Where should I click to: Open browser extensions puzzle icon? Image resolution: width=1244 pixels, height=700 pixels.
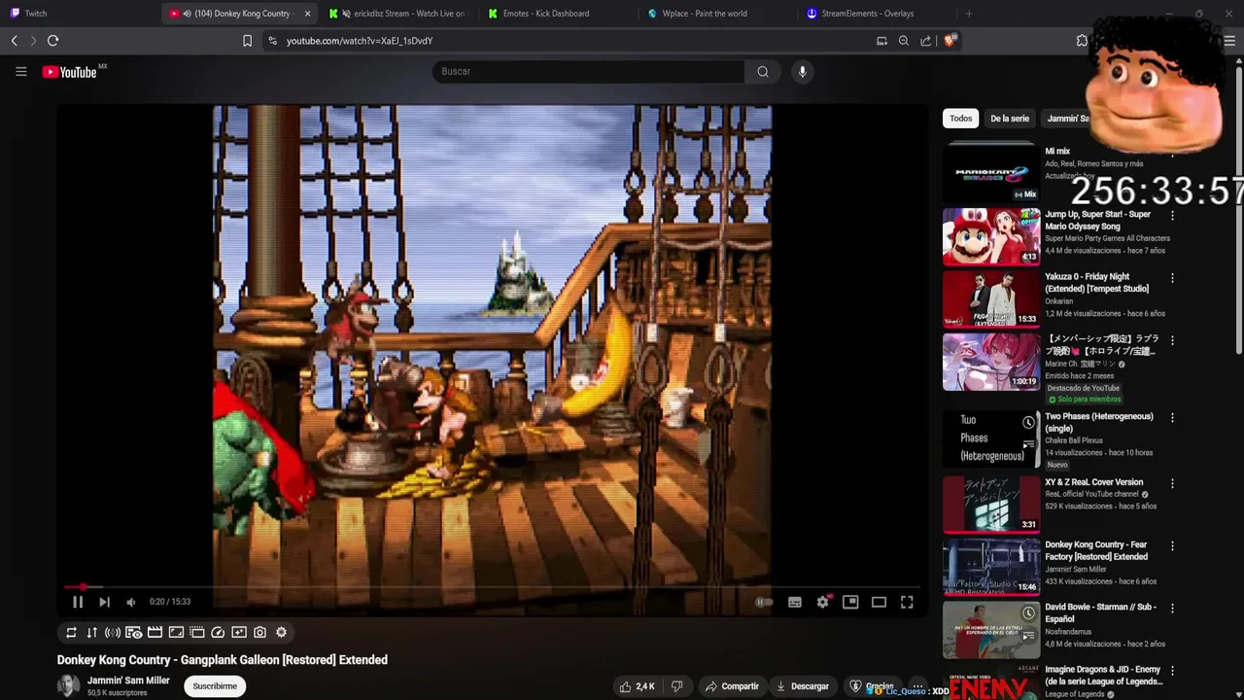[1082, 41]
